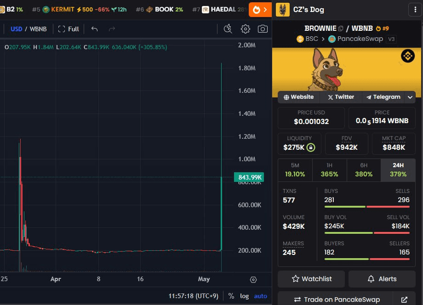This screenshot has width=423, height=305.
Task: Select the 6H timeframe tab
Action: coord(364,170)
